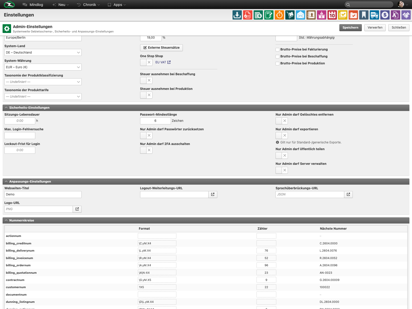Toggle Nur Admin darf Gelöschtes entfernen
412x309 pixels.
pos(282,121)
